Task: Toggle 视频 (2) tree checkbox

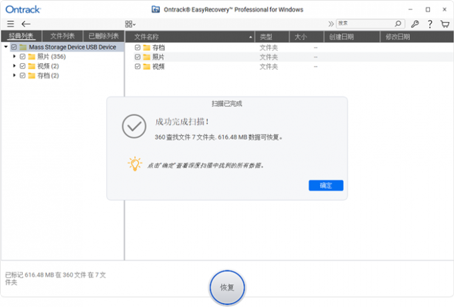Action: 23,66
